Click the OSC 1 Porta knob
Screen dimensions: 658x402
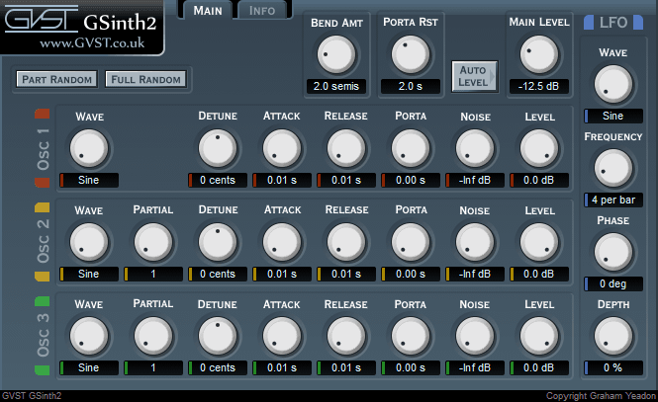[411, 148]
